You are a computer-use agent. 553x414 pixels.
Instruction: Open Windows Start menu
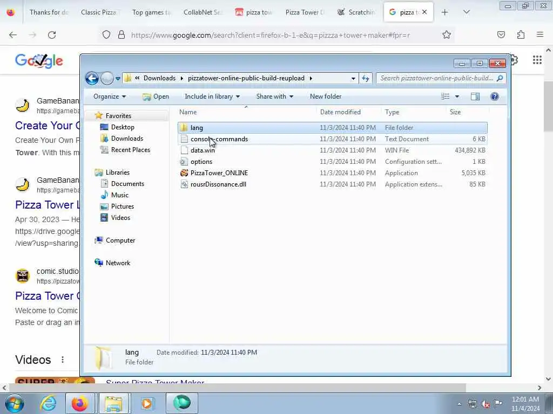click(14, 403)
